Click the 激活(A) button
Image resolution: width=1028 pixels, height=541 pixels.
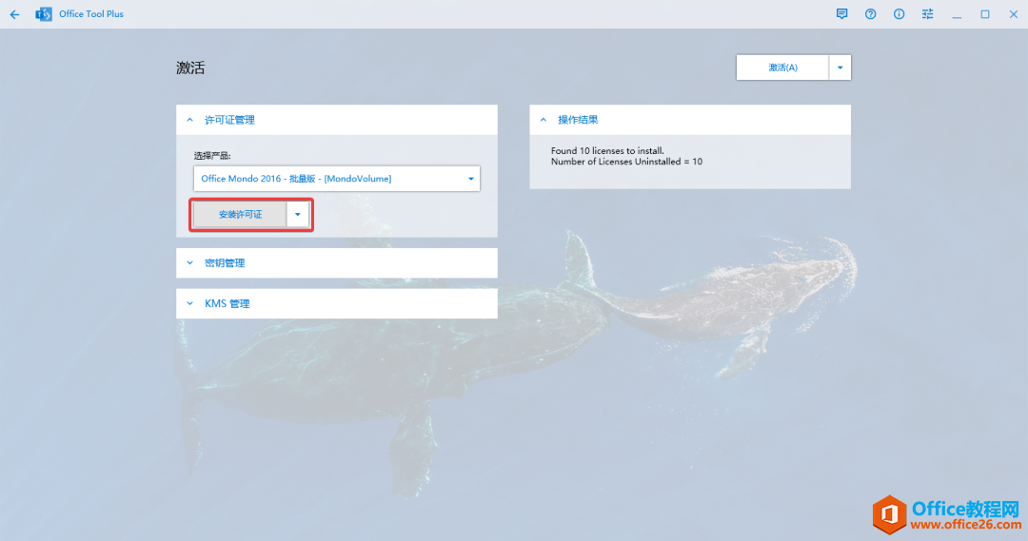tap(782, 68)
